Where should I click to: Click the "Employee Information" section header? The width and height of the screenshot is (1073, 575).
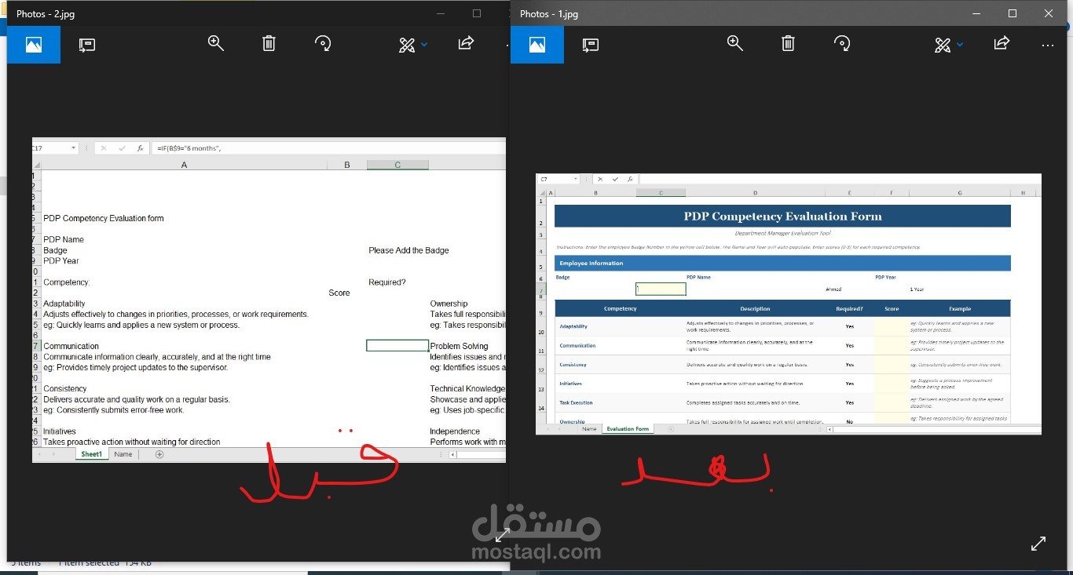coord(782,264)
